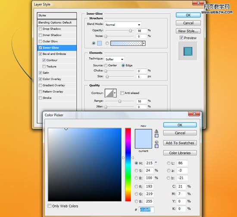Click the out-of-gamut warning triangle icon

[x=156, y=131]
